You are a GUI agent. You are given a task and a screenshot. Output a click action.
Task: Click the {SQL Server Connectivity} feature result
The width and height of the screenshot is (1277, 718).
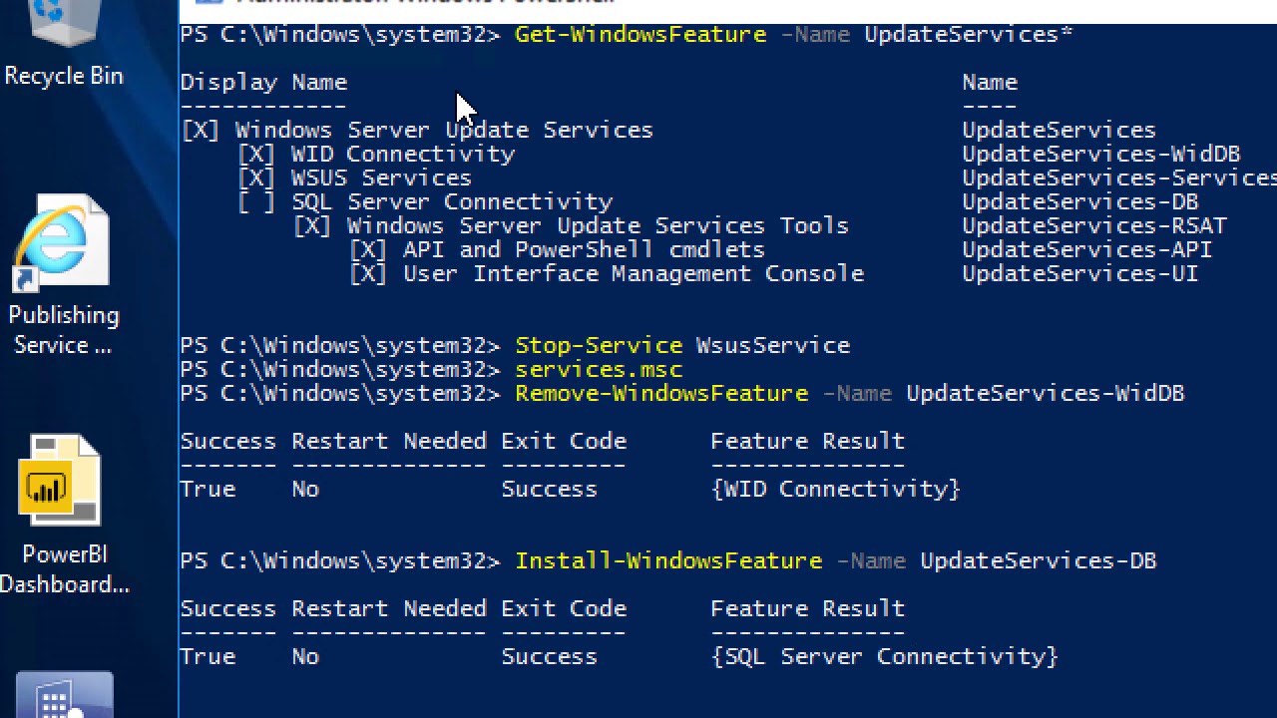tap(885, 657)
